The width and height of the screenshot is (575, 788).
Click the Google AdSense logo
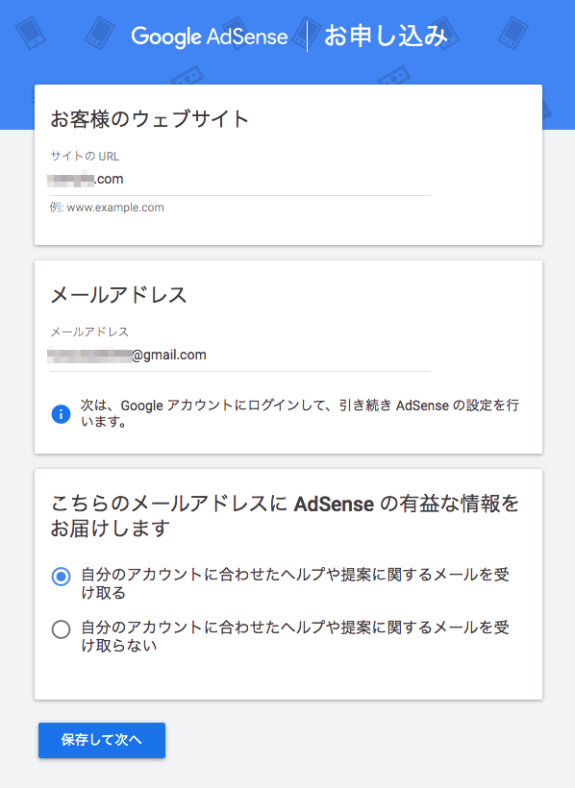(x=210, y=37)
